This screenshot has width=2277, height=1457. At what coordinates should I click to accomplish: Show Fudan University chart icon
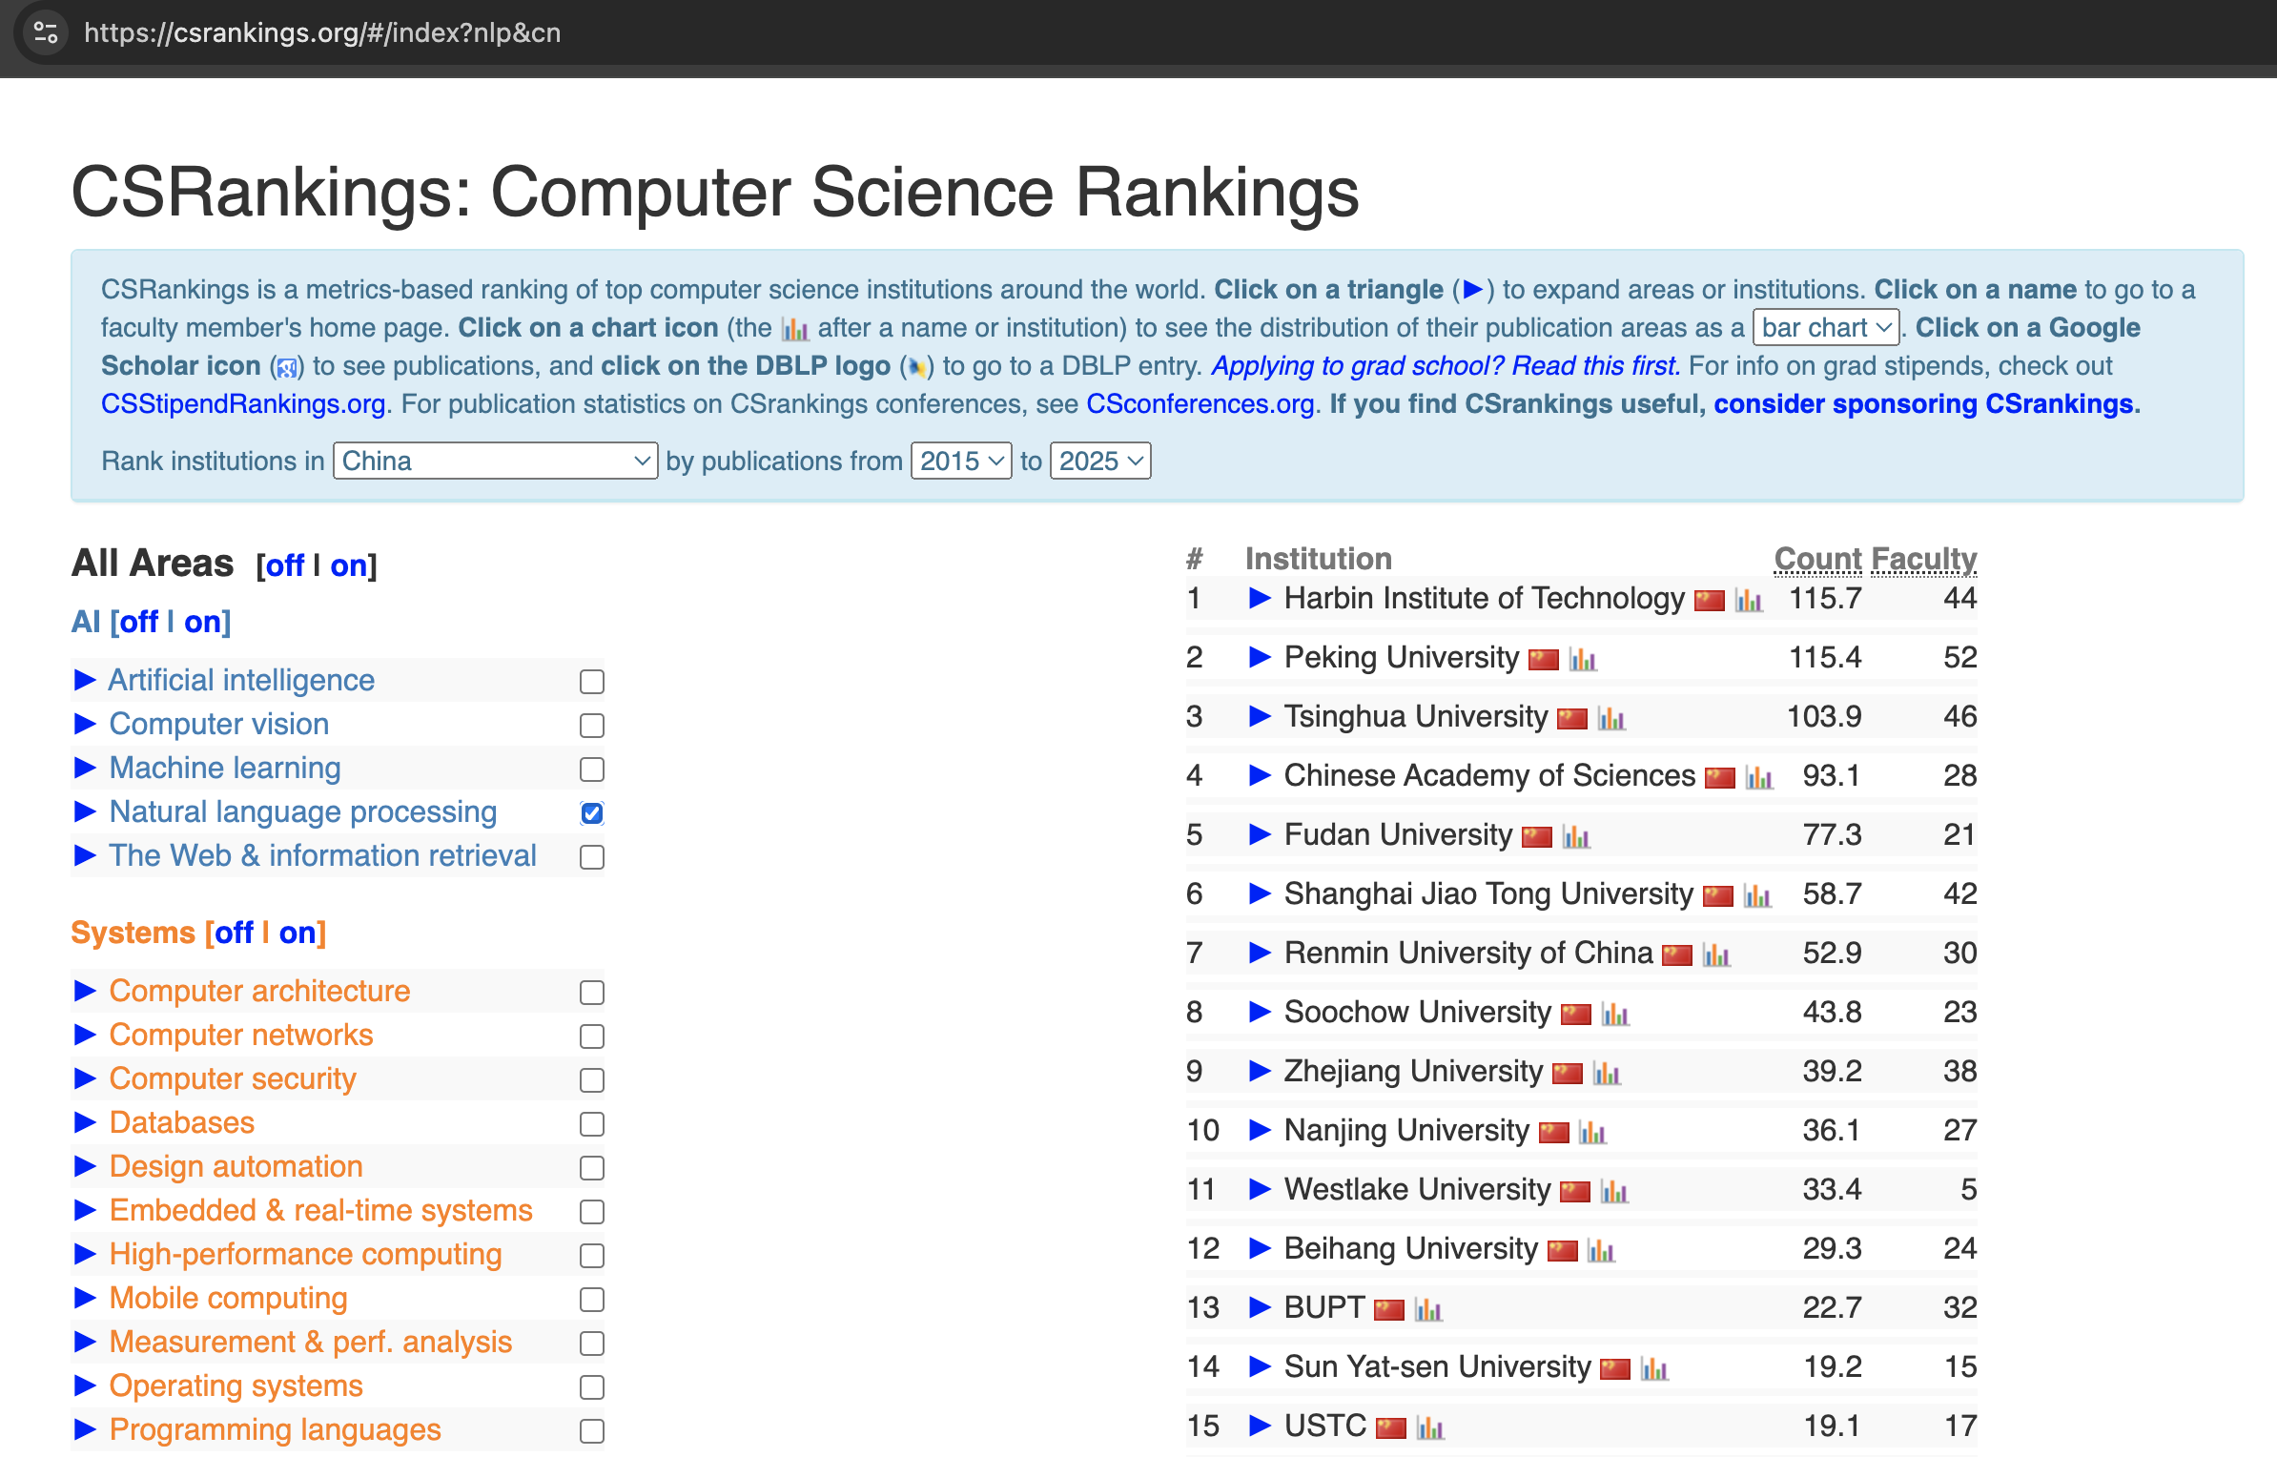1575,836
